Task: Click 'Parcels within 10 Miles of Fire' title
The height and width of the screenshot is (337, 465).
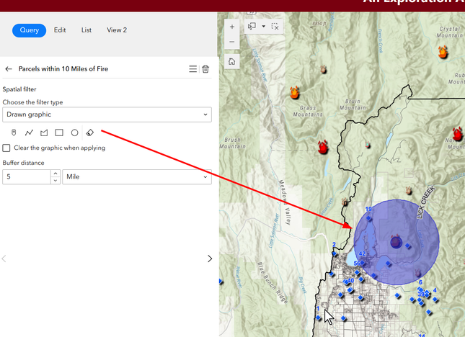Action: tap(63, 69)
